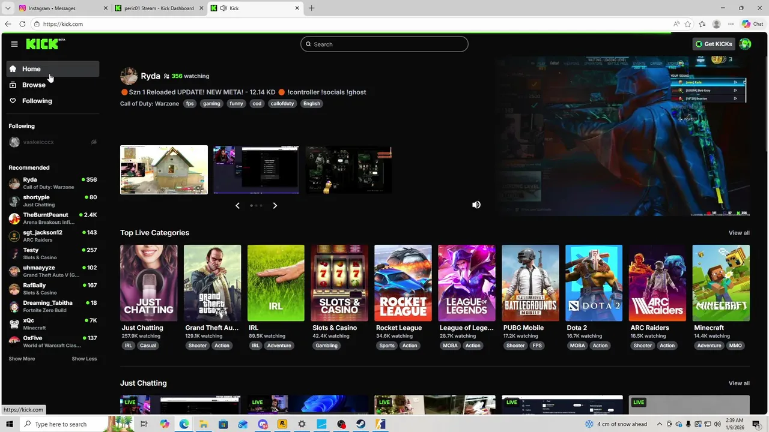The image size is (769, 432).
Task: Select the third featured stream thumbnail
Action: 348,170
